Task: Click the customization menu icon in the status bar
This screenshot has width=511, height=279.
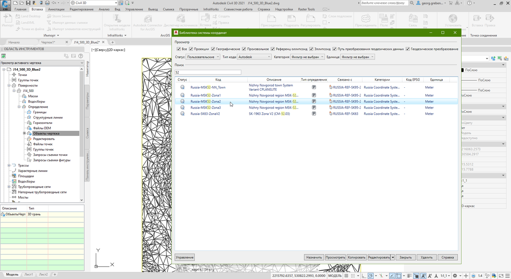Action: [507, 276]
